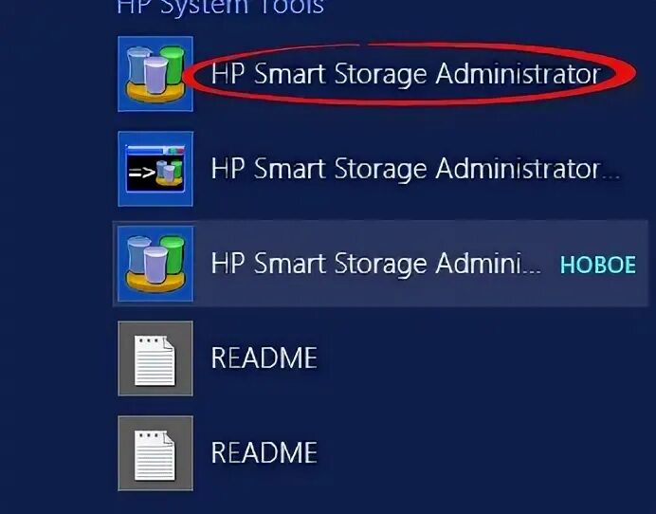Image resolution: width=656 pixels, height=514 pixels.
Task: Click the blue title strip on the CLI icon
Action: point(155,150)
